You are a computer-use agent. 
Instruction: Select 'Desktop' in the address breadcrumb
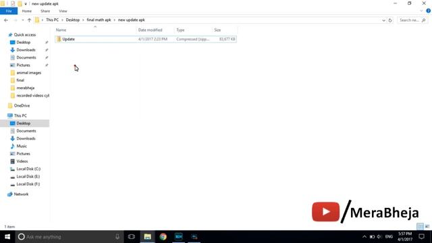[73, 20]
